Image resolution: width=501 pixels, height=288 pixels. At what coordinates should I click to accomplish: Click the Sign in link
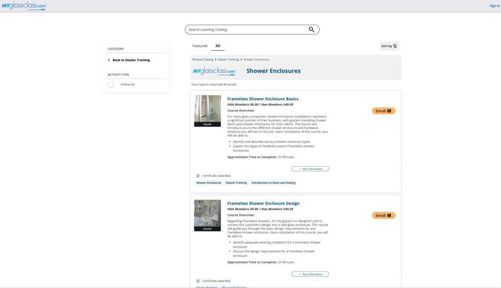pos(494,6)
